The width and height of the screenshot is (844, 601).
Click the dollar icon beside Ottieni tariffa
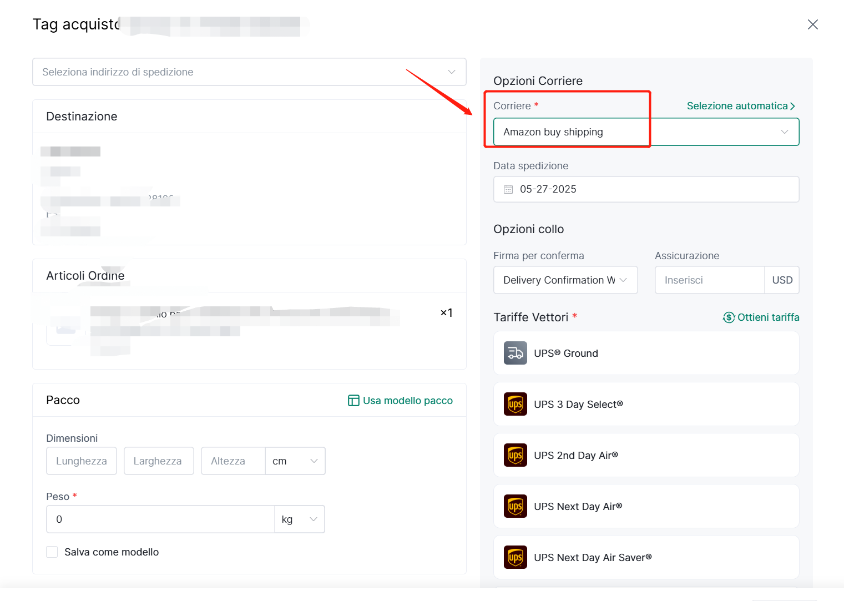coord(729,317)
